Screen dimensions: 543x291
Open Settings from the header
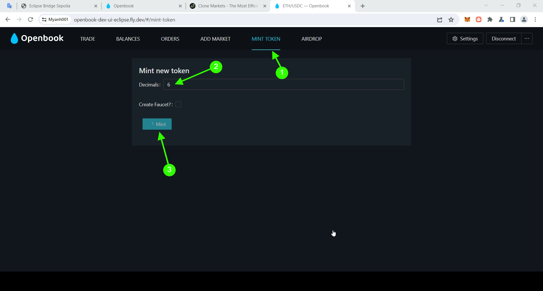pyautogui.click(x=465, y=39)
